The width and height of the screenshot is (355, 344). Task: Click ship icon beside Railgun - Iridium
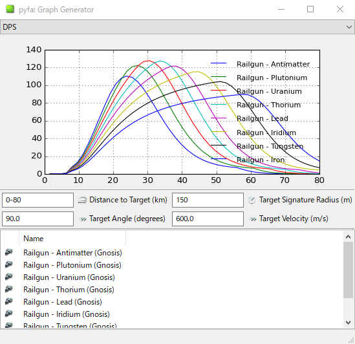9,314
